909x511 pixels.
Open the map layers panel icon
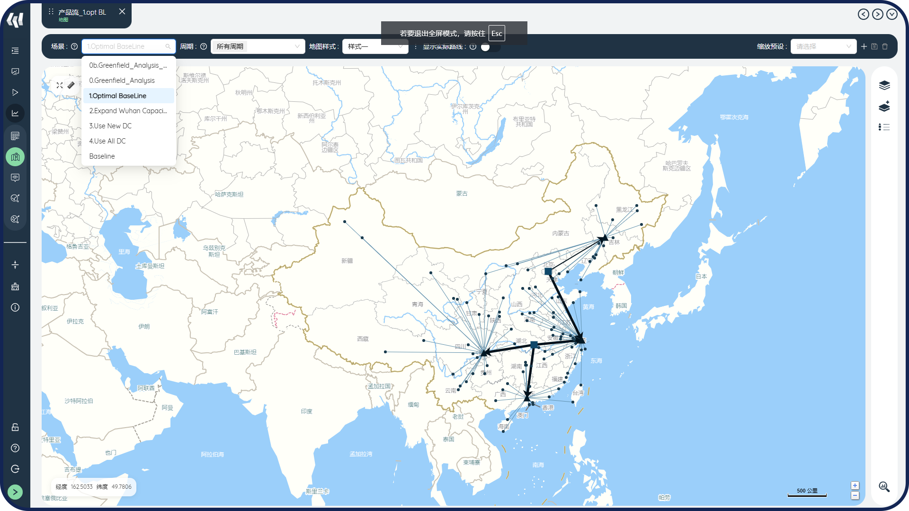884,85
